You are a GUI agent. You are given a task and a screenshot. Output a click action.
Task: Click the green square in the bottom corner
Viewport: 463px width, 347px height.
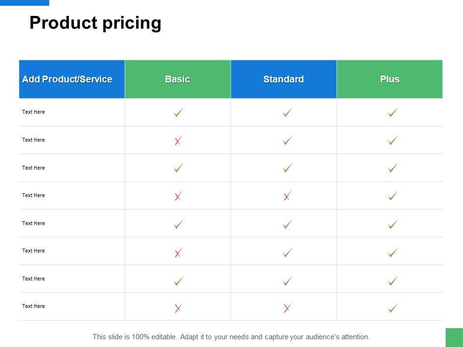point(454,337)
